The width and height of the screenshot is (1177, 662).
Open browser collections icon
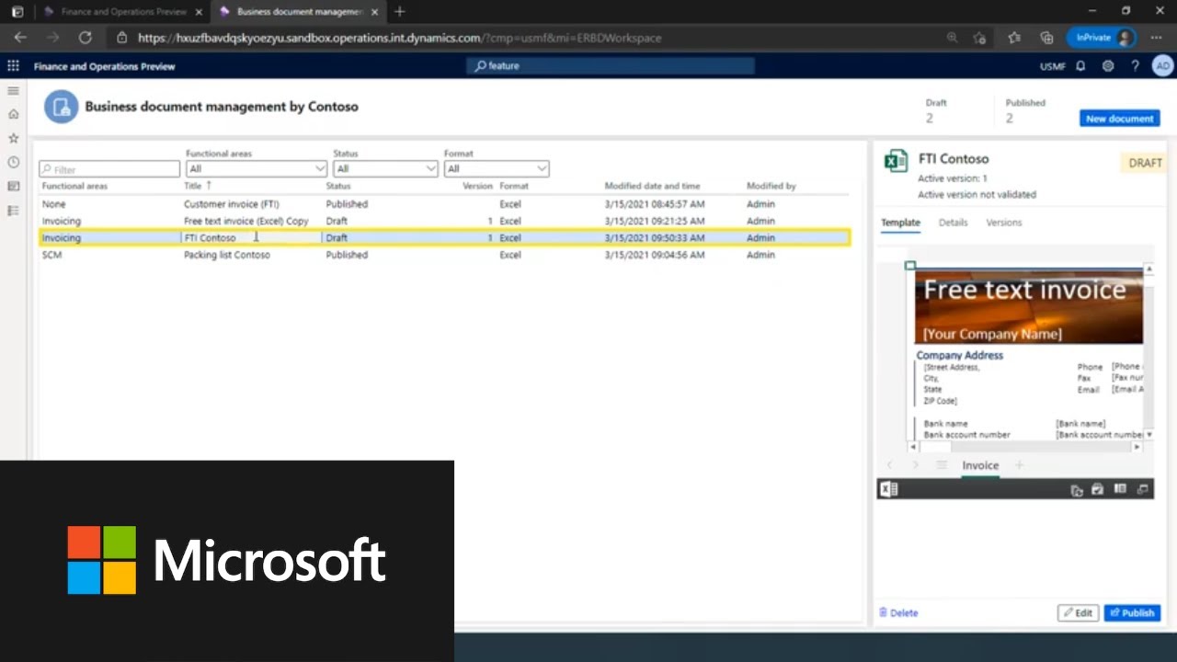pyautogui.click(x=1046, y=38)
